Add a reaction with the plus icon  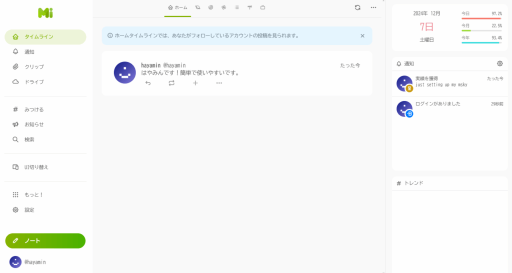[x=195, y=83]
